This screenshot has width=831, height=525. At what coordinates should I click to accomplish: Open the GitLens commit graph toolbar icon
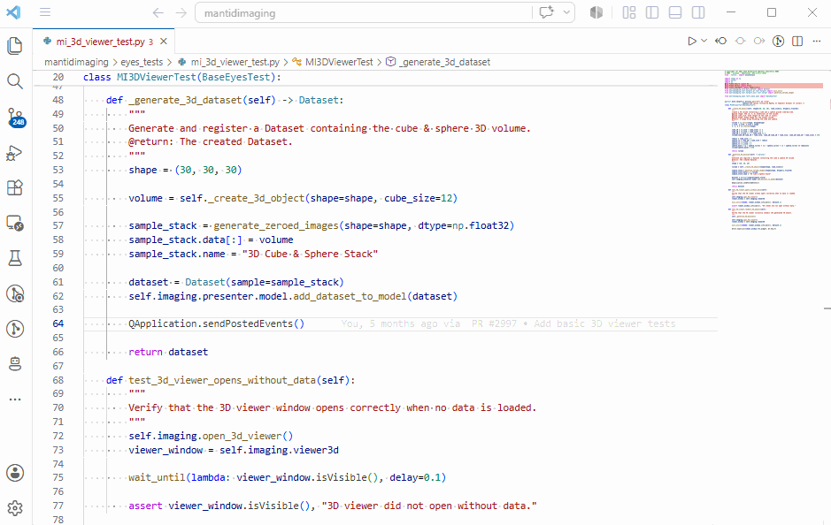(778, 41)
